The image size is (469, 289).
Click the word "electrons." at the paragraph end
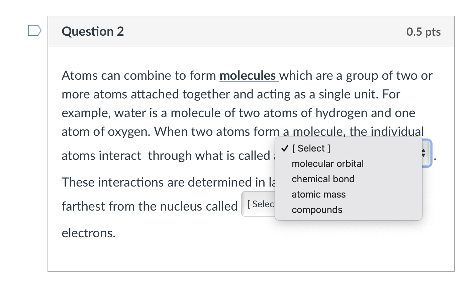click(89, 233)
